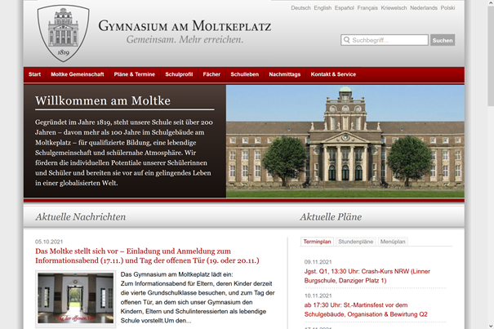Click the Gymnasium am Moltkeplatz title
The width and height of the screenshot is (494, 329).
click(x=185, y=26)
